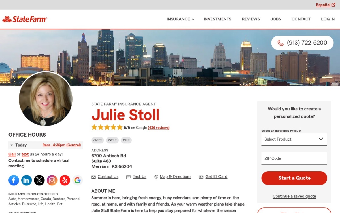The height and width of the screenshot is (213, 340).
Task: Click Julie Stoll's profile photo
Action: (46, 99)
